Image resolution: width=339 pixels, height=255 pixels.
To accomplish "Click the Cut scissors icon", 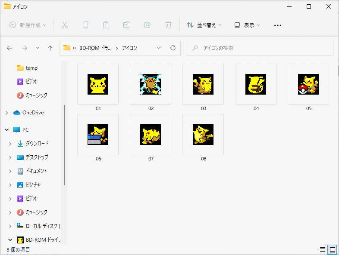I will 64,25.
